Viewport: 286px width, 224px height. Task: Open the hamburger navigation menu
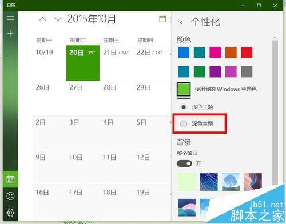pyautogui.click(x=10, y=18)
